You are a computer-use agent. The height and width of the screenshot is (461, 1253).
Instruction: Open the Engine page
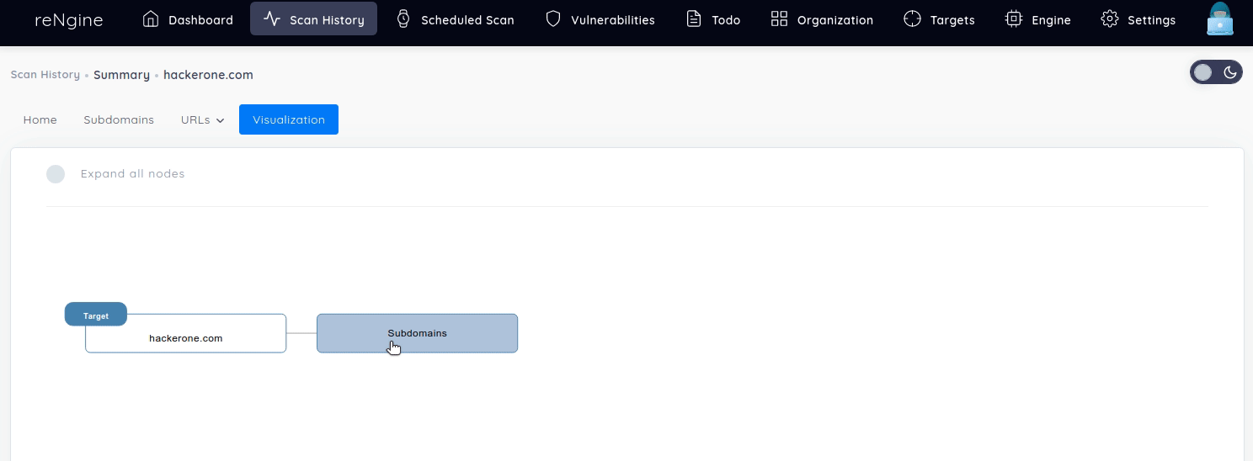click(x=1038, y=19)
